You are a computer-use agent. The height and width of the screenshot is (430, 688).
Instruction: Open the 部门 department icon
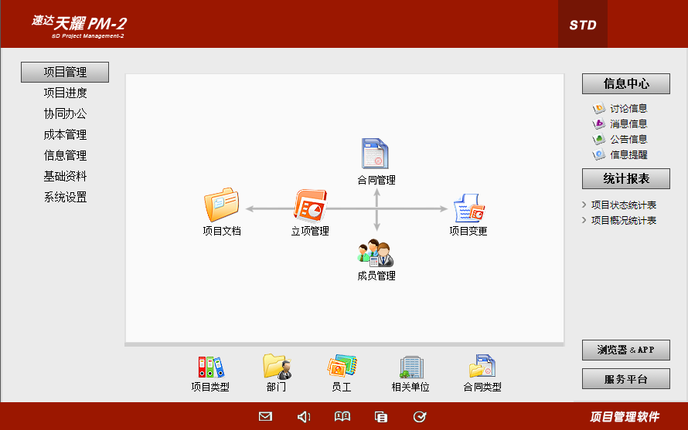(x=276, y=366)
